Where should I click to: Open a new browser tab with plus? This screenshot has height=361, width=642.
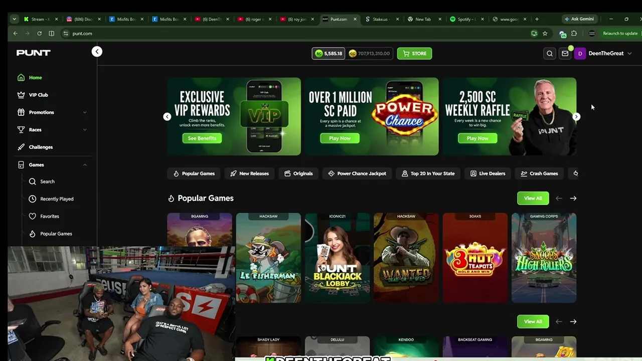pos(537,19)
